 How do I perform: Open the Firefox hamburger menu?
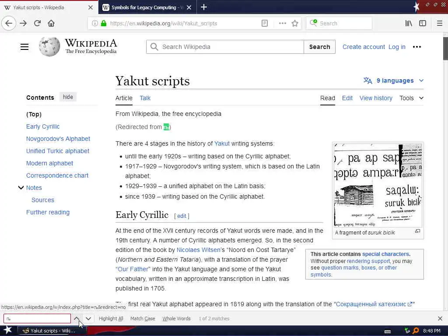point(439,24)
